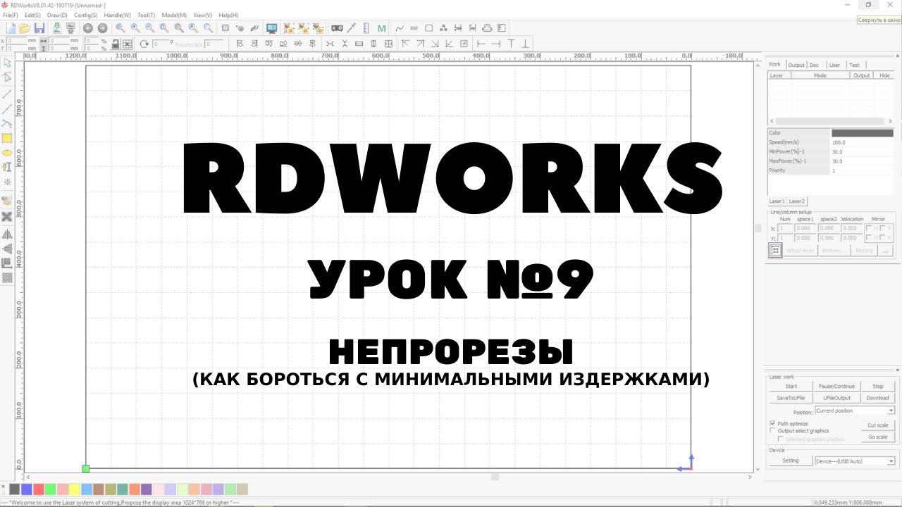Toggle the Y row Mirror H checkbox
The height and width of the screenshot is (507, 902).
[868, 238]
